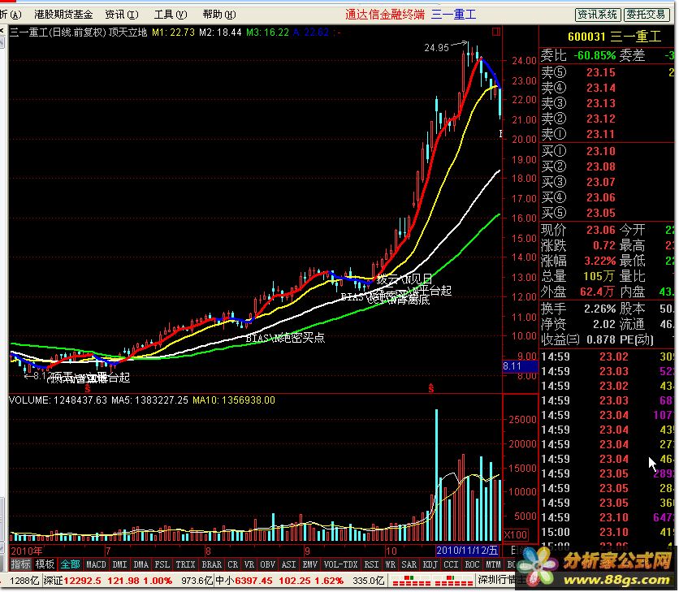The width and height of the screenshot is (679, 592).
Task: Click the 涨幅 3.22% value
Action: [x=600, y=261]
